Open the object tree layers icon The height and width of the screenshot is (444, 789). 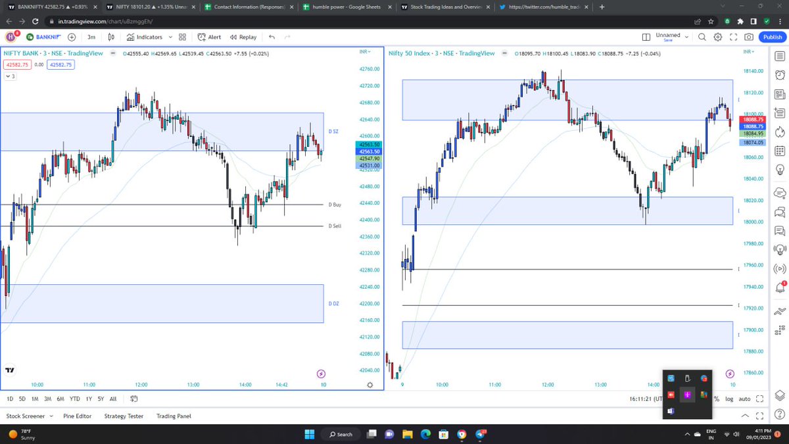tap(780, 395)
